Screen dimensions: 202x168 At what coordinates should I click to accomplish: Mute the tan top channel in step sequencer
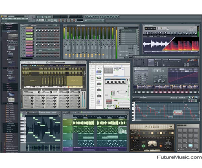(x=21, y=28)
